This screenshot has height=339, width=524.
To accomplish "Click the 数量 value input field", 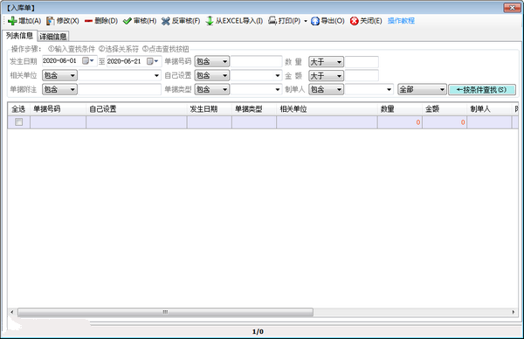I will 362,62.
